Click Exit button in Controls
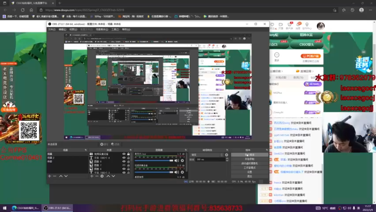Viewport: 376px width, 212px height. point(250,176)
